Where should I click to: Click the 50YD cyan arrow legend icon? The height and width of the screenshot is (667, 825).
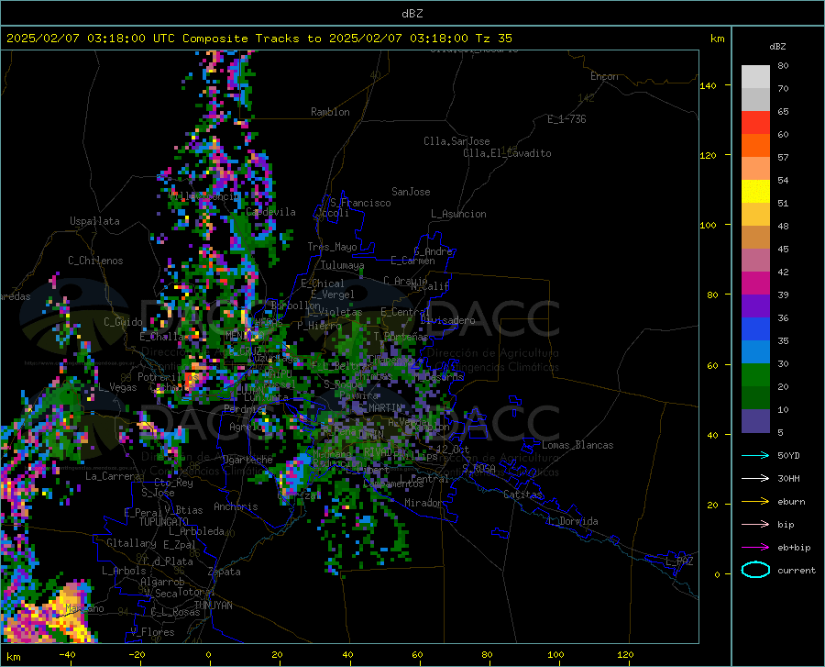click(755, 455)
